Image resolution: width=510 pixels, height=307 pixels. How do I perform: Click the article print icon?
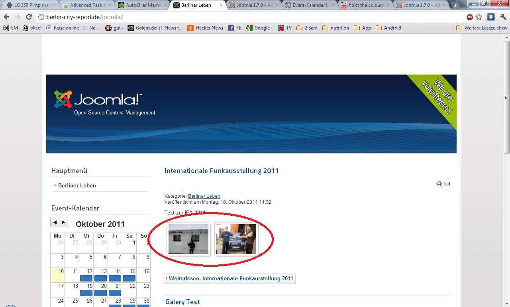(439, 184)
